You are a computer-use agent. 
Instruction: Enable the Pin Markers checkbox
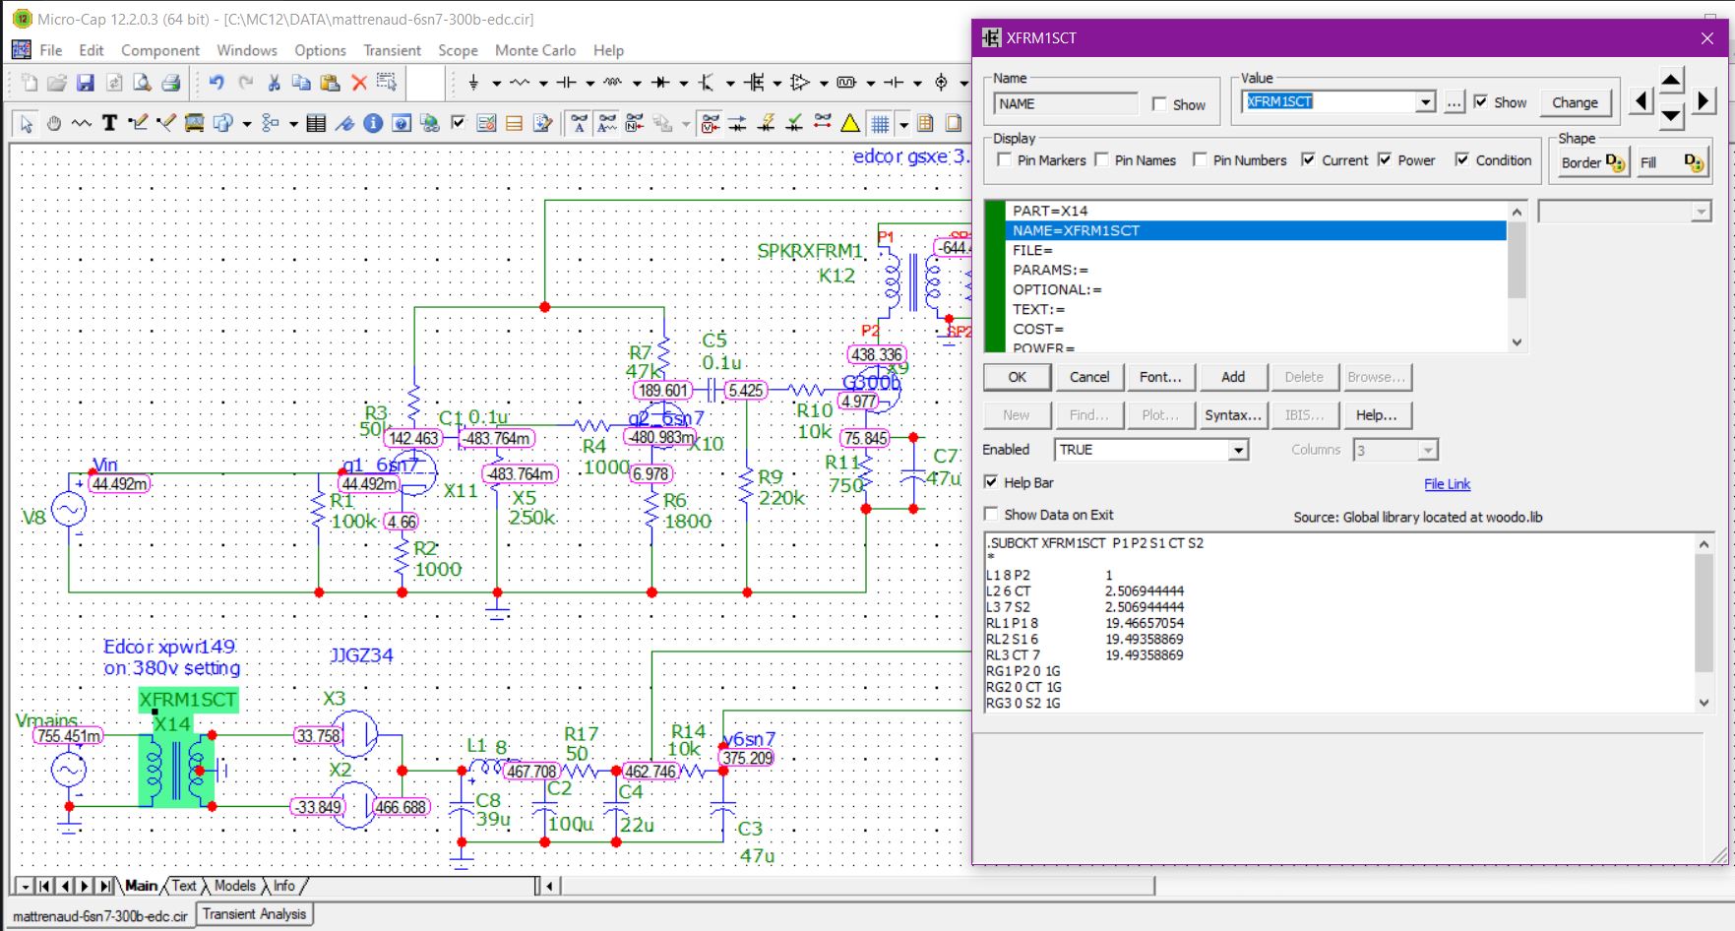click(1004, 159)
